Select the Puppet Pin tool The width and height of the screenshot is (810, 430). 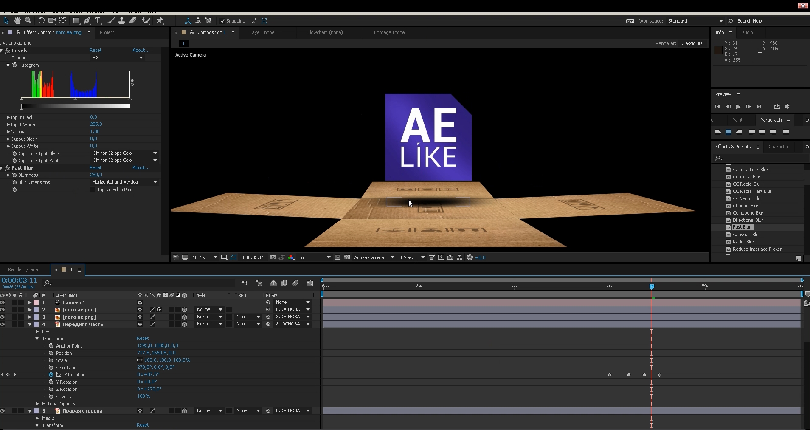pyautogui.click(x=160, y=20)
